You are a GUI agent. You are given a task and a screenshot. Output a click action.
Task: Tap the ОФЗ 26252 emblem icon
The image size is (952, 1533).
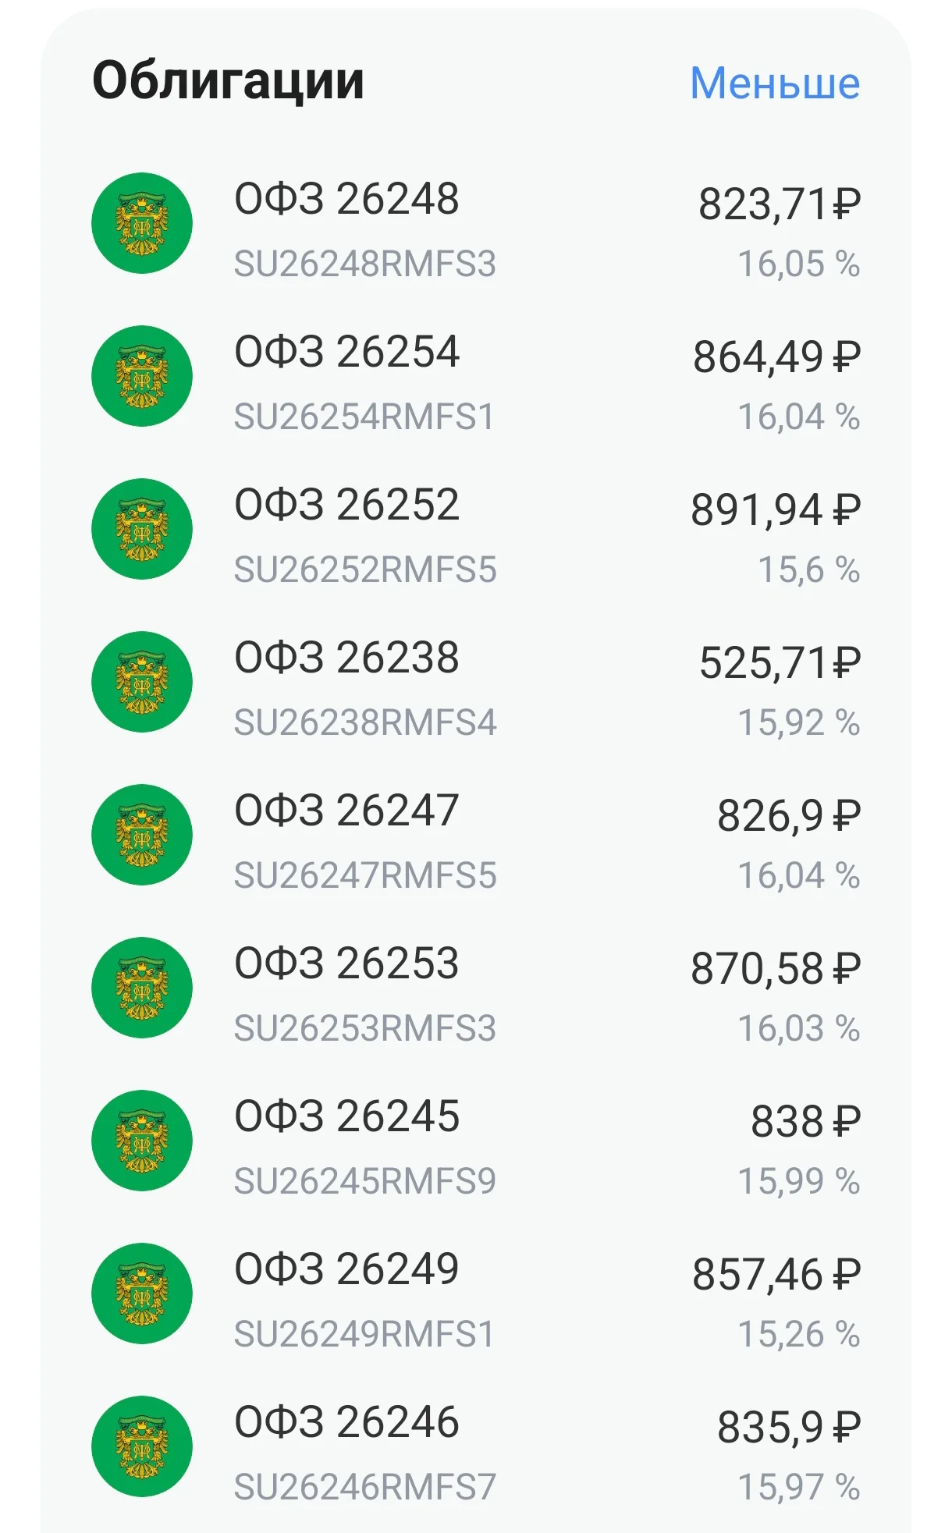[x=142, y=529]
